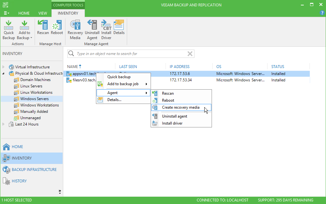This screenshot has height=204, width=326.
Task: Expand the Virtual Infrastructure tree node
Action: (x=3, y=67)
